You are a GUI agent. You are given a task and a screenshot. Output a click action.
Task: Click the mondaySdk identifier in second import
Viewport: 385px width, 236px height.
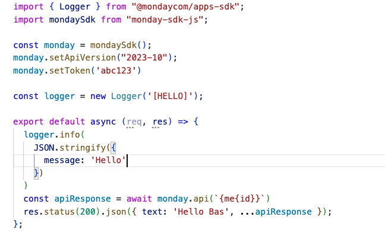pos(72,20)
